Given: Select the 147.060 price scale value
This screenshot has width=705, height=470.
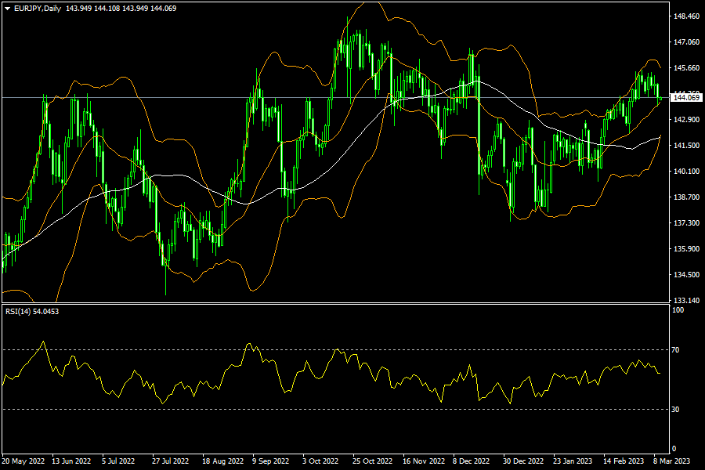Looking at the screenshot, I should pos(686,42).
